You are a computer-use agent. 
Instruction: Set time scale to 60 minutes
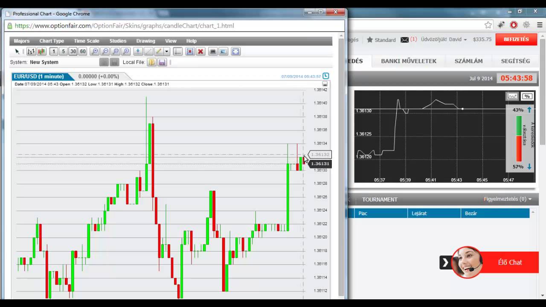tap(83, 52)
